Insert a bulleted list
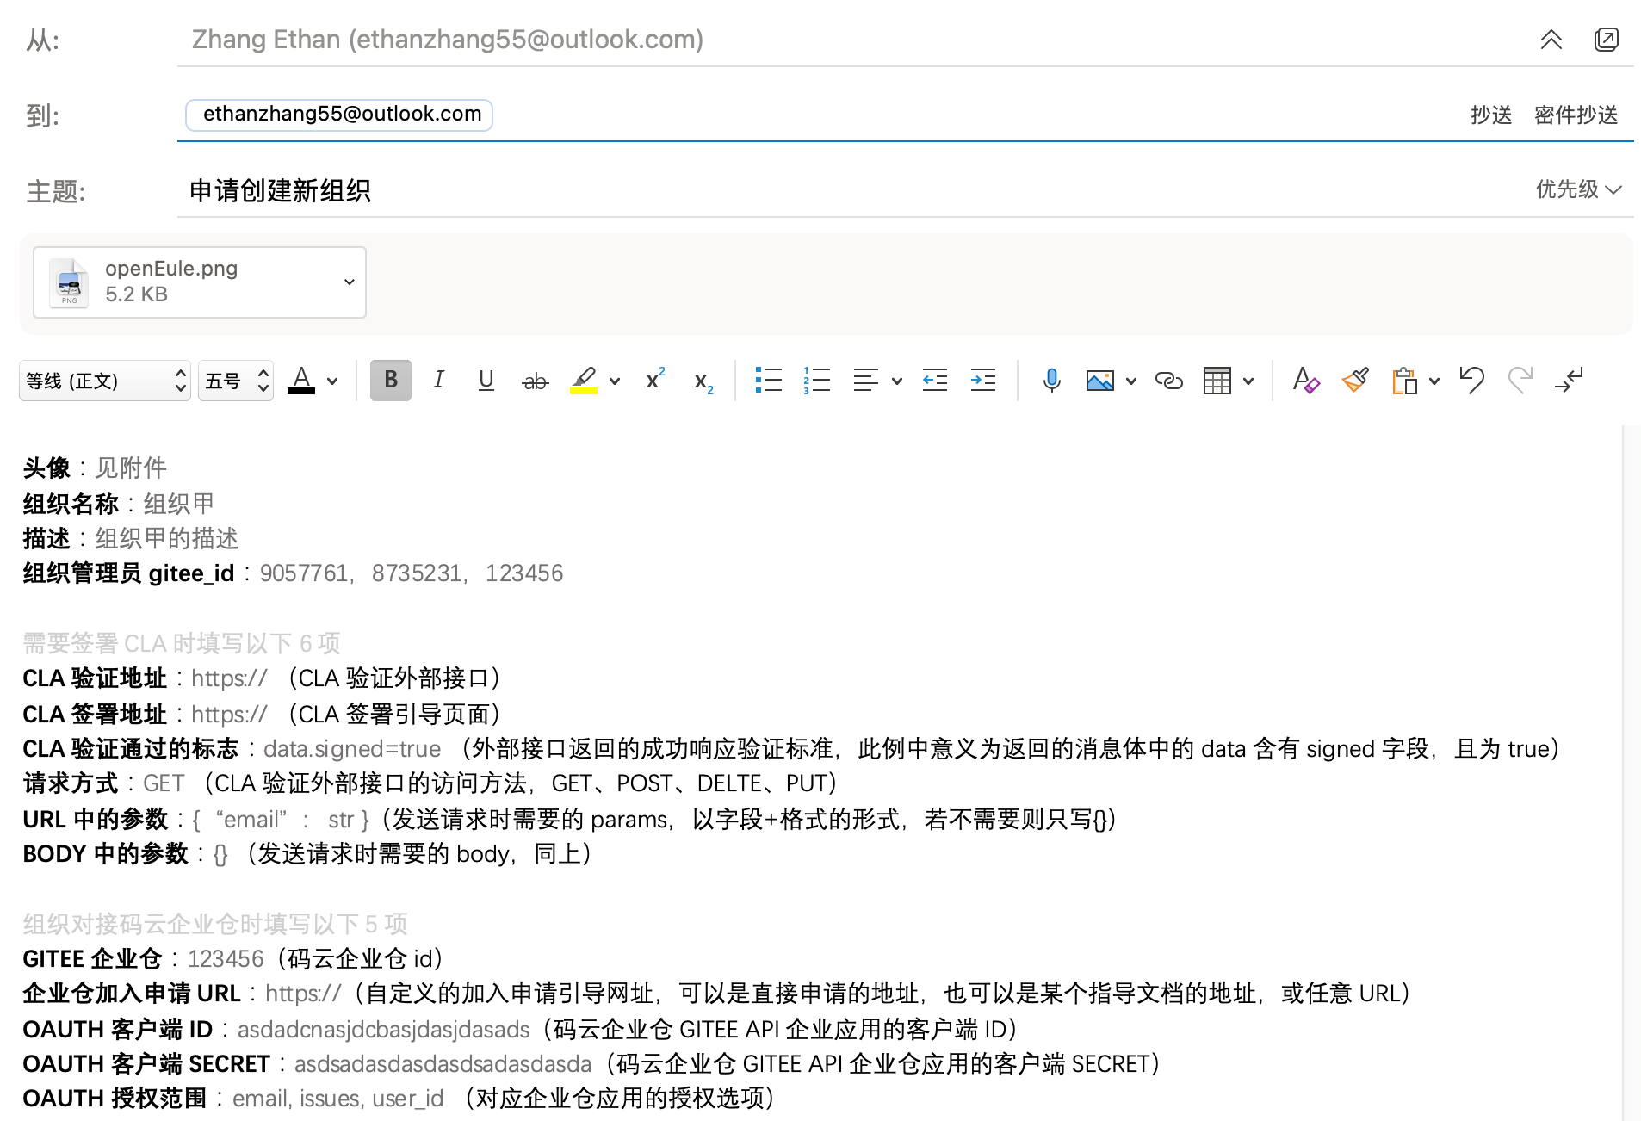This screenshot has width=1641, height=1121. (x=768, y=380)
